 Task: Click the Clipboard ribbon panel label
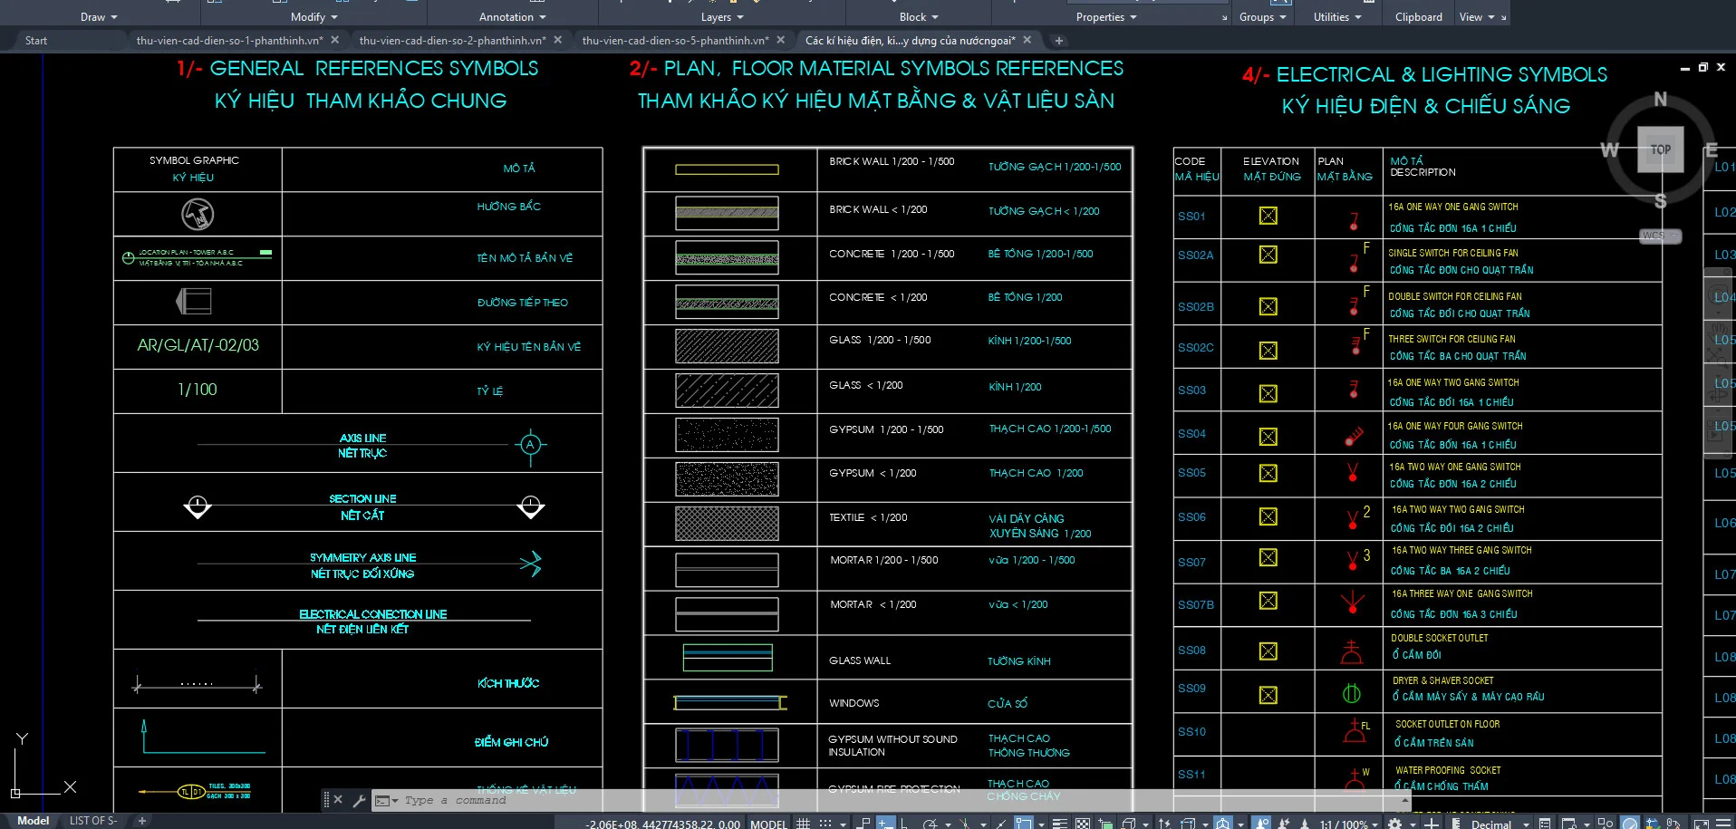coord(1418,17)
